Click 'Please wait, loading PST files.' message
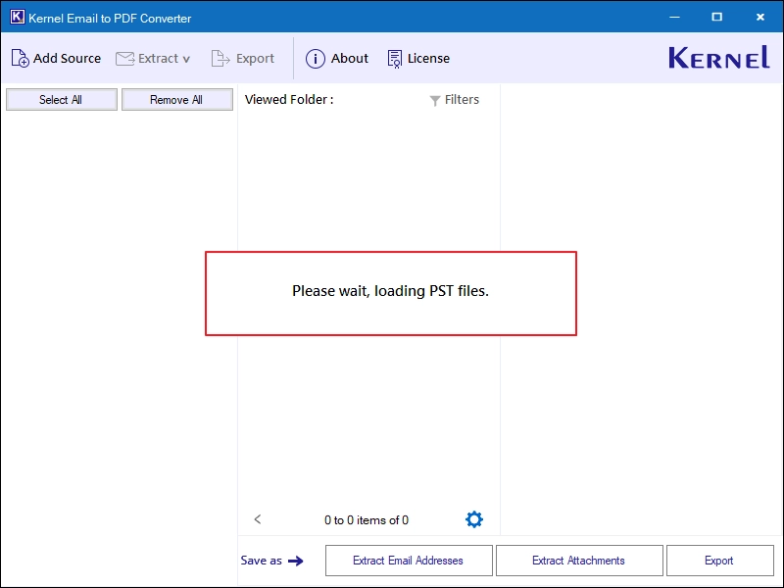 [390, 291]
